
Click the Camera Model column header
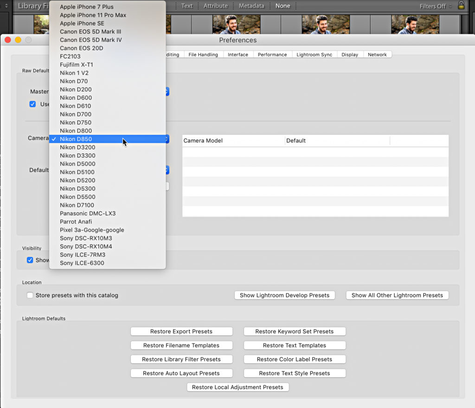pos(233,141)
